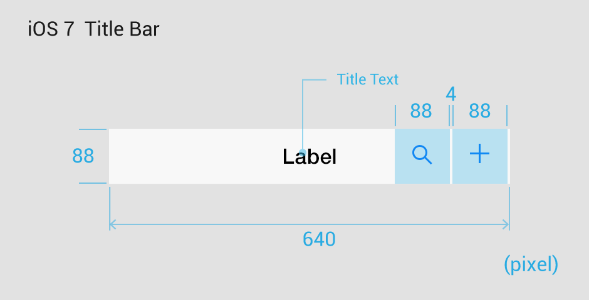The image size is (589, 300).
Task: Click the 88 height dimension beside the bar
Action: tap(83, 156)
